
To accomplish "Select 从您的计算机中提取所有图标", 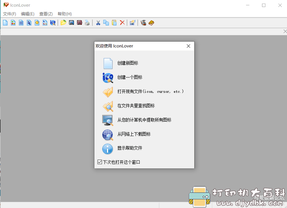I will coord(144,120).
